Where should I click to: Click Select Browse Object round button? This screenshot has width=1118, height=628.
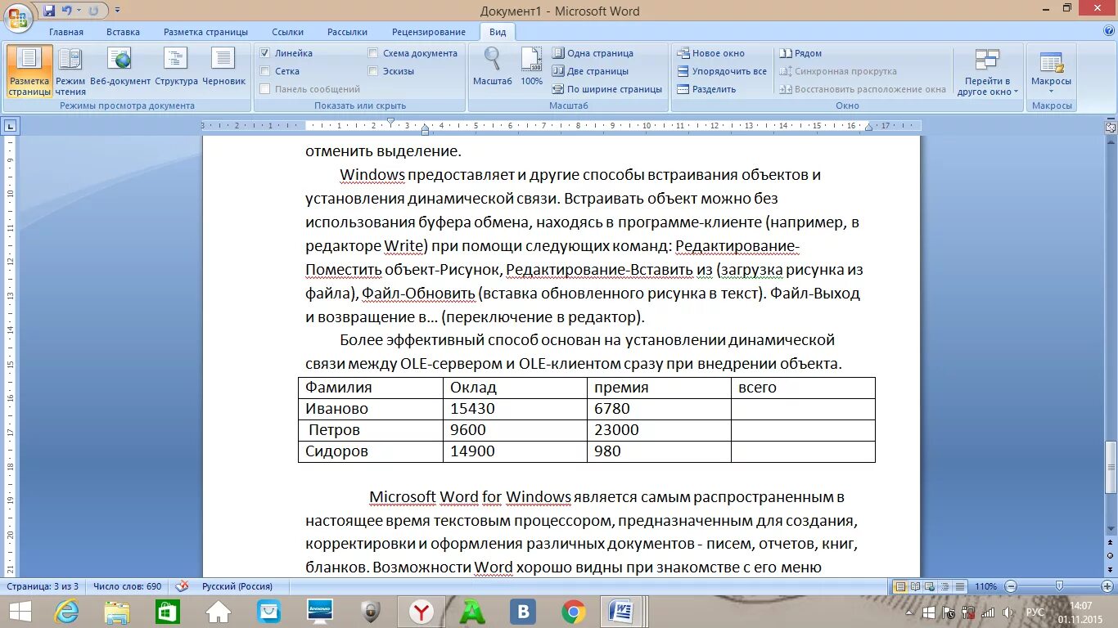[1110, 555]
